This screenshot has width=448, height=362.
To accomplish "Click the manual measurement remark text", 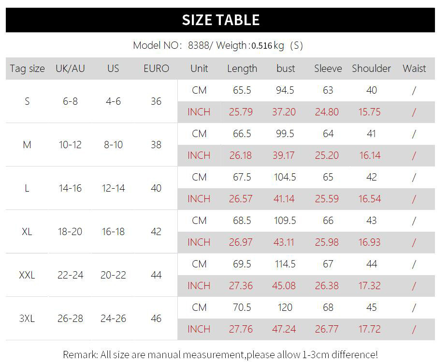I will 220,355.
